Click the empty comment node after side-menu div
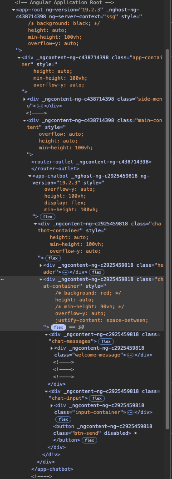The width and height of the screenshot is (172, 479). (36, 113)
